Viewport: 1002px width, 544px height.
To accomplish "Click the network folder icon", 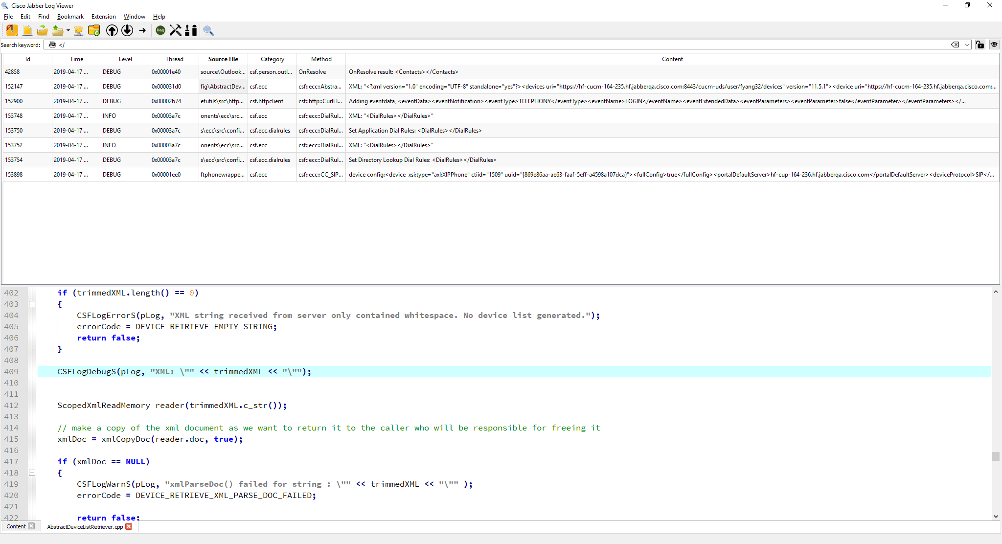I will point(78,30).
